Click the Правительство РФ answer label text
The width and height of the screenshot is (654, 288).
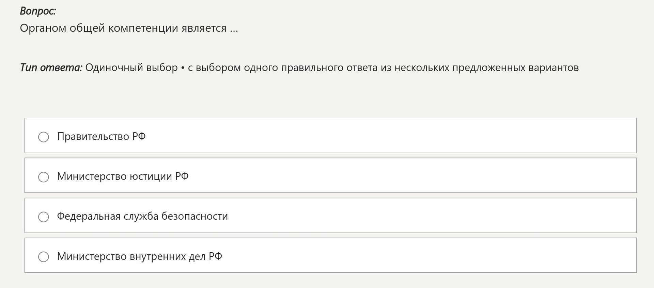point(102,136)
